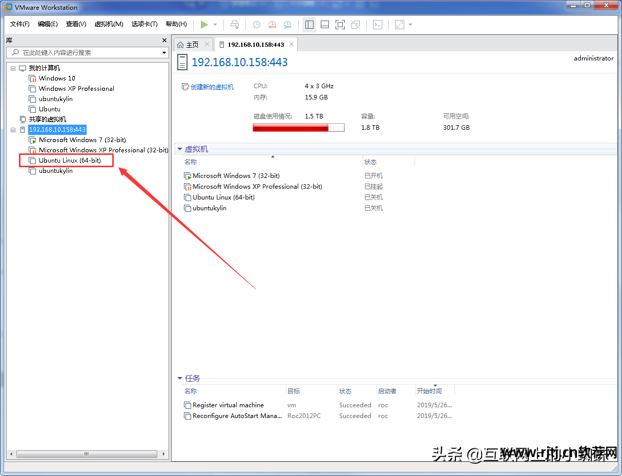Select Windows 10 in the library

pos(57,78)
